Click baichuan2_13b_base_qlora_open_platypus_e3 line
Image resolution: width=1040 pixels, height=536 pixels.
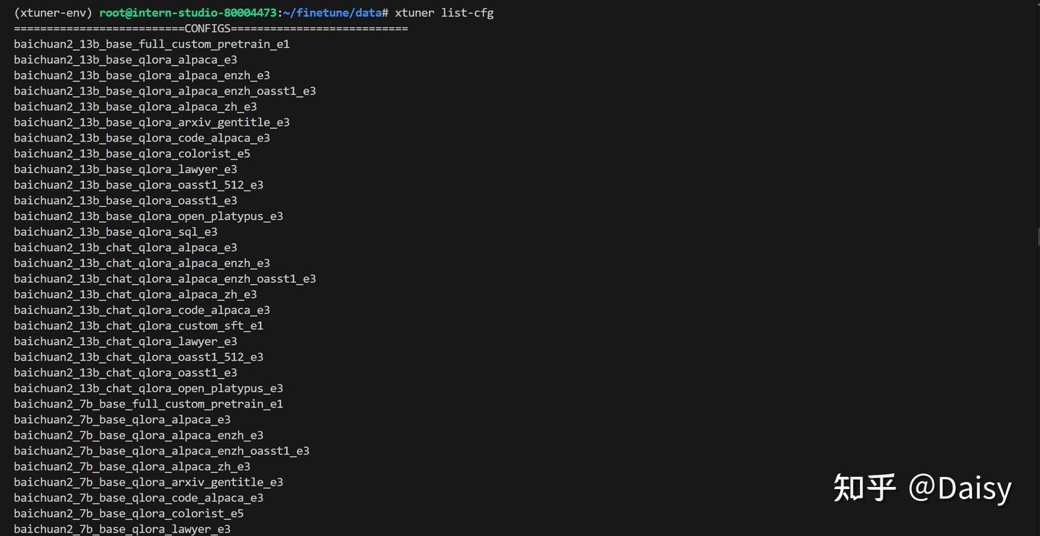point(148,216)
